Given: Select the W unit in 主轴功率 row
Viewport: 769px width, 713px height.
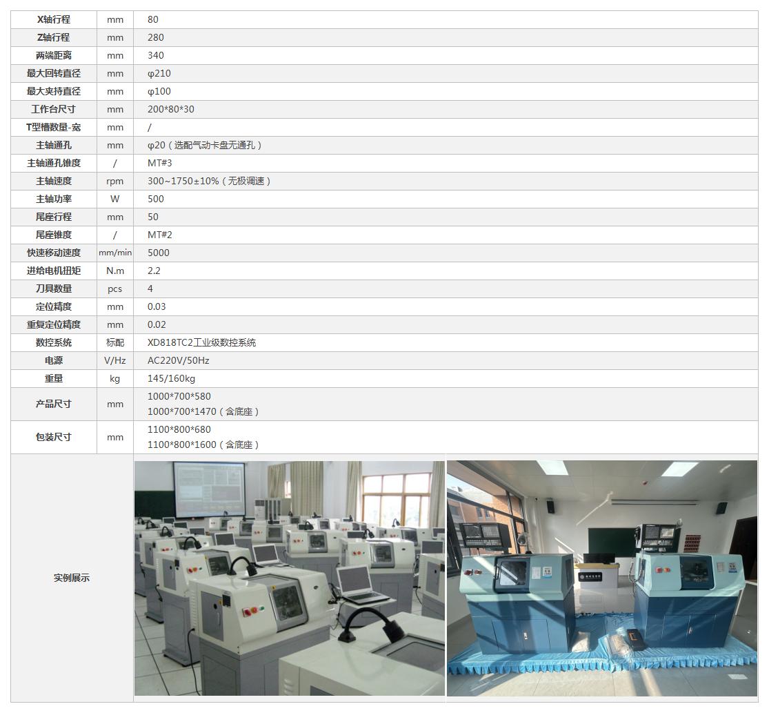Looking at the screenshot, I should click(x=114, y=199).
